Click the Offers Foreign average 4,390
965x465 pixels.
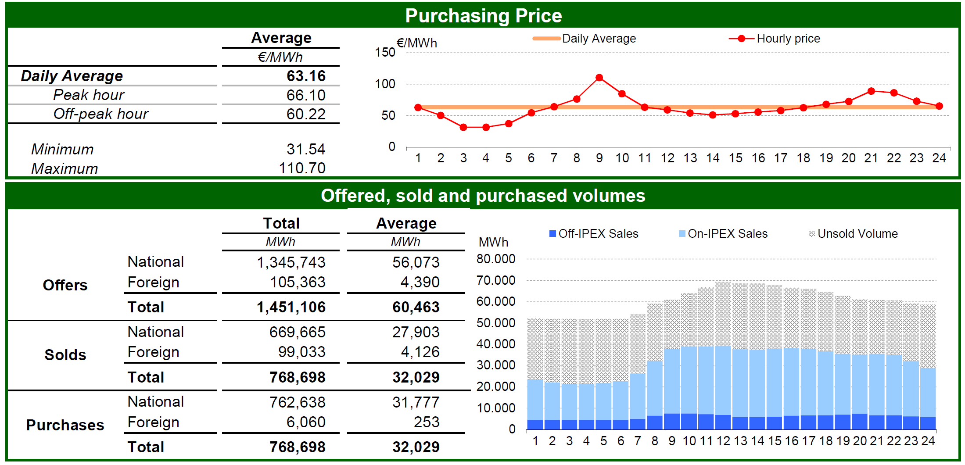point(420,282)
